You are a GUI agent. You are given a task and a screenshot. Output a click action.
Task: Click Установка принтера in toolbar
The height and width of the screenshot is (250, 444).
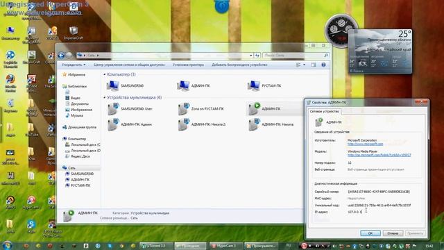point(188,65)
